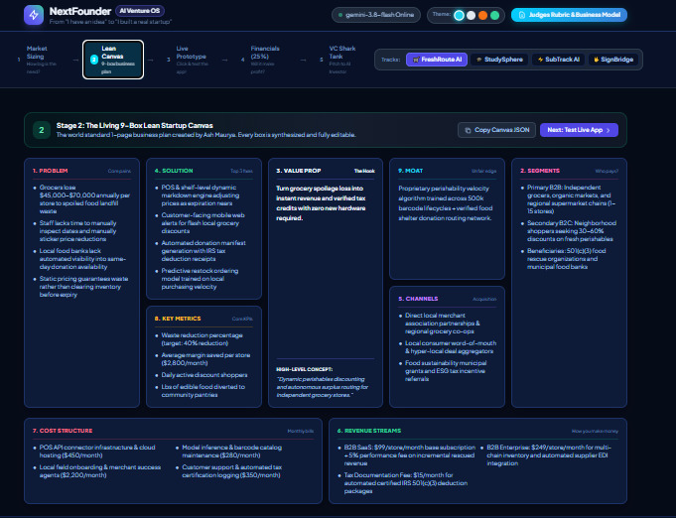Click 'B2B Enterprise: $249/store/month' revenue bullet
Image resolution: width=676 pixels, height=518 pixels.
coord(549,455)
